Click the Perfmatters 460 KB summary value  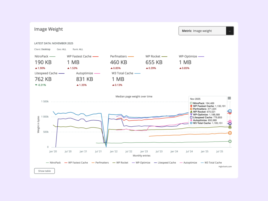119,62
